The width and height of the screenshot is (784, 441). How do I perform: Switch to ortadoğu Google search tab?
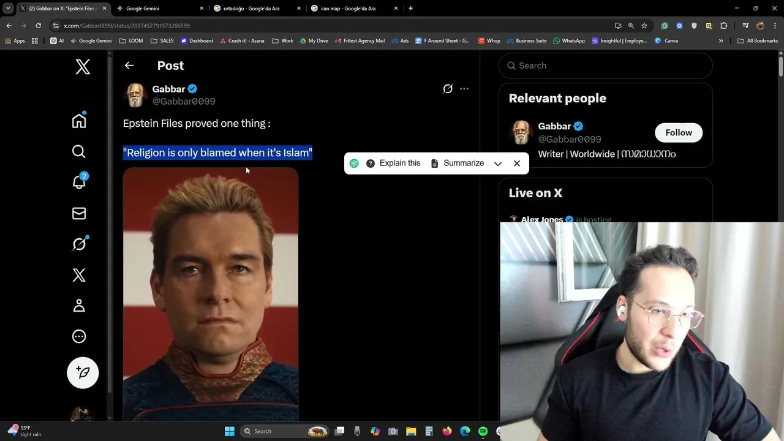256,9
